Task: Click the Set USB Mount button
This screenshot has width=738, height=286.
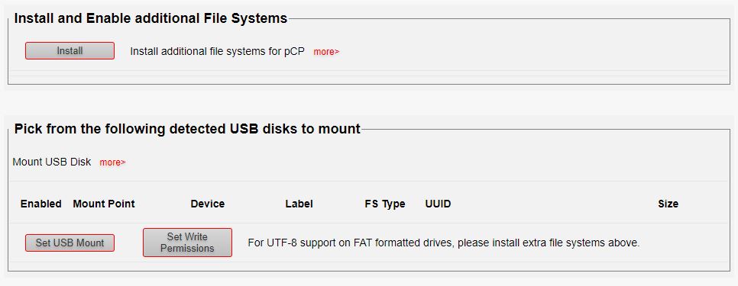Action: point(70,243)
